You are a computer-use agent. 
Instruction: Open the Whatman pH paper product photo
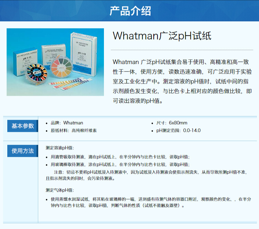[55, 62]
